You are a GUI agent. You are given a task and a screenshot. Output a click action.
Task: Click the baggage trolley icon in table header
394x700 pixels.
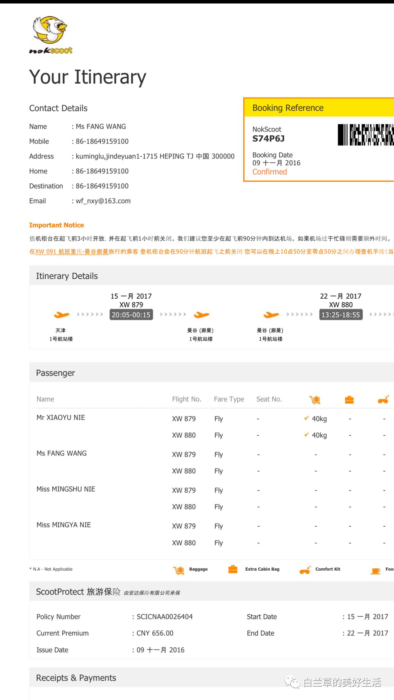(x=315, y=400)
